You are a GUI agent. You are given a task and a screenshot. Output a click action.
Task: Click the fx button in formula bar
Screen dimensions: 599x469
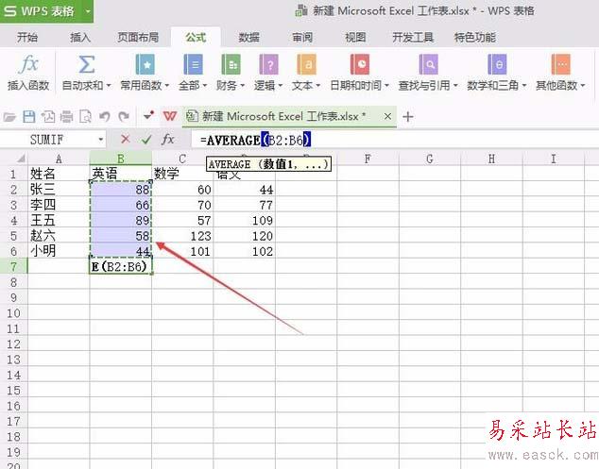[168, 140]
